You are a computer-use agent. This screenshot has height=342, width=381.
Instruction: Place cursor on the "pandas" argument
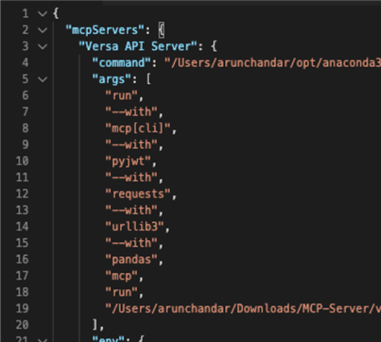point(131,260)
